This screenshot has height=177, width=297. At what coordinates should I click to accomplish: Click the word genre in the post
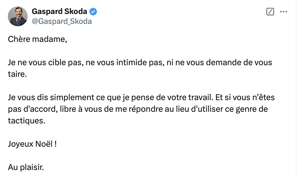click(x=245, y=109)
